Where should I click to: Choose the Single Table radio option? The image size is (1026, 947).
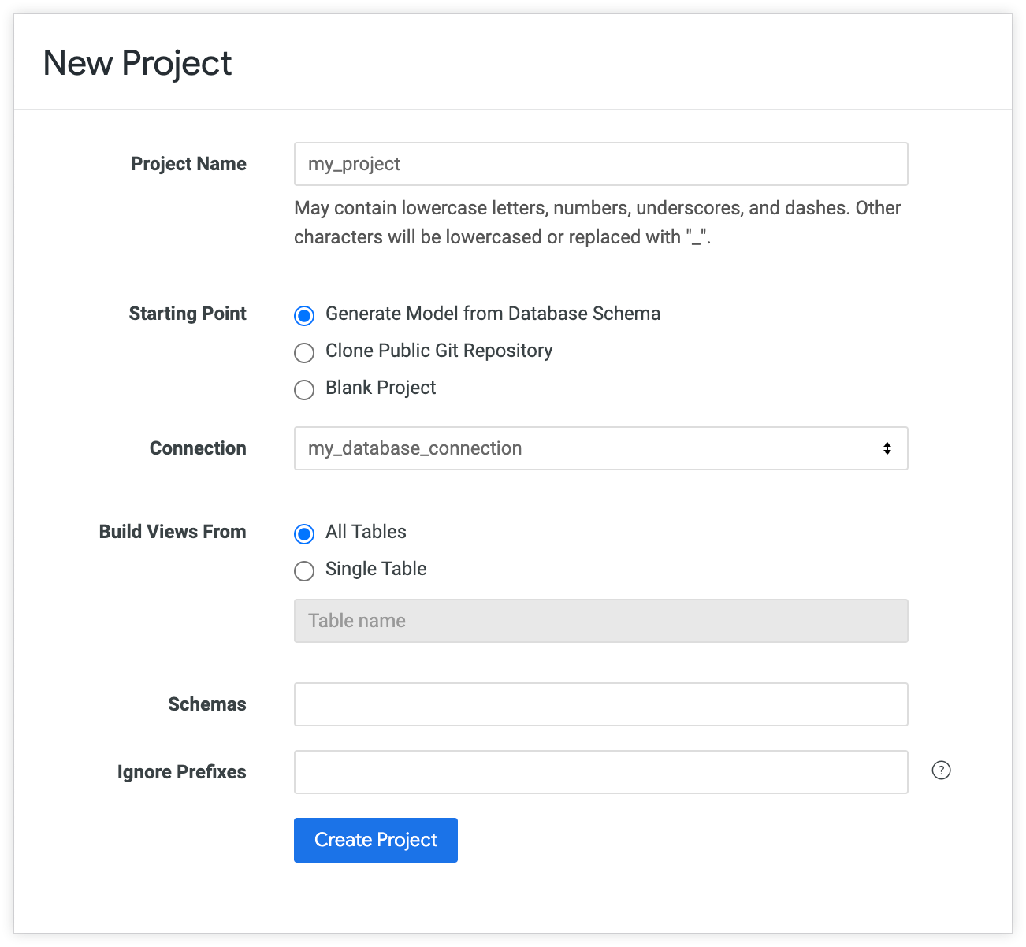coord(304,570)
